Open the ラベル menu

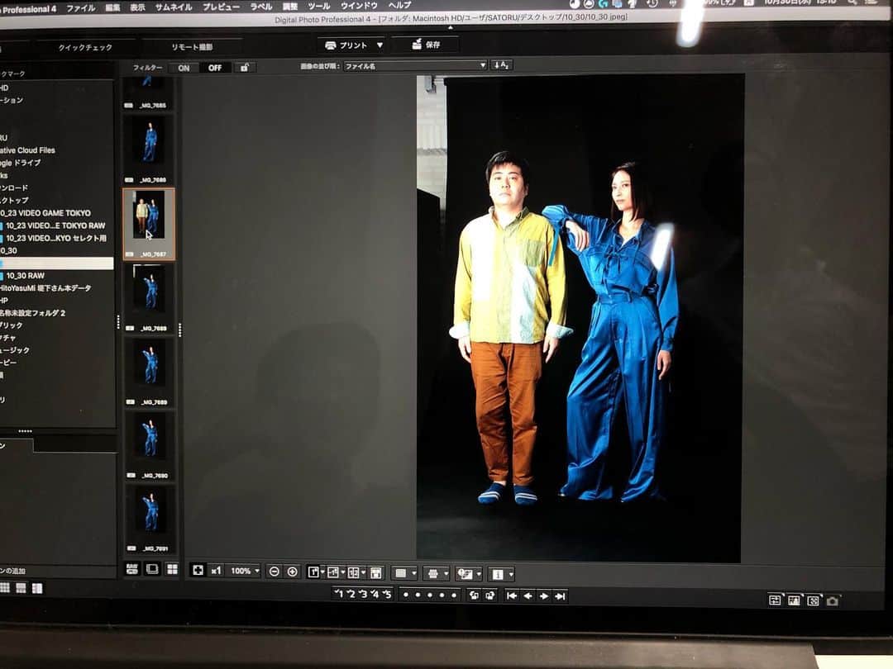tap(261, 7)
